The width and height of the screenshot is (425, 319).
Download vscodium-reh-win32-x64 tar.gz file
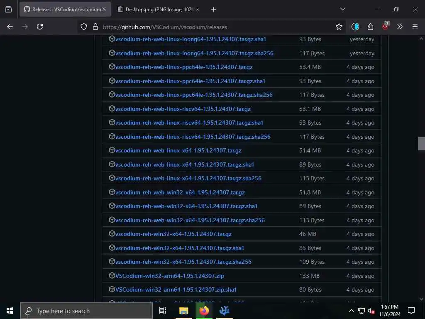tap(173, 234)
